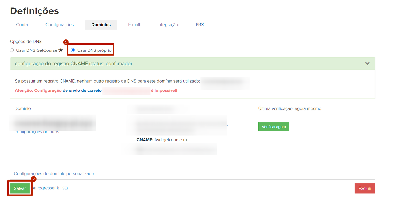Follow the regressar à lista link
Image resolution: width=395 pixels, height=201 pixels.
53,188
